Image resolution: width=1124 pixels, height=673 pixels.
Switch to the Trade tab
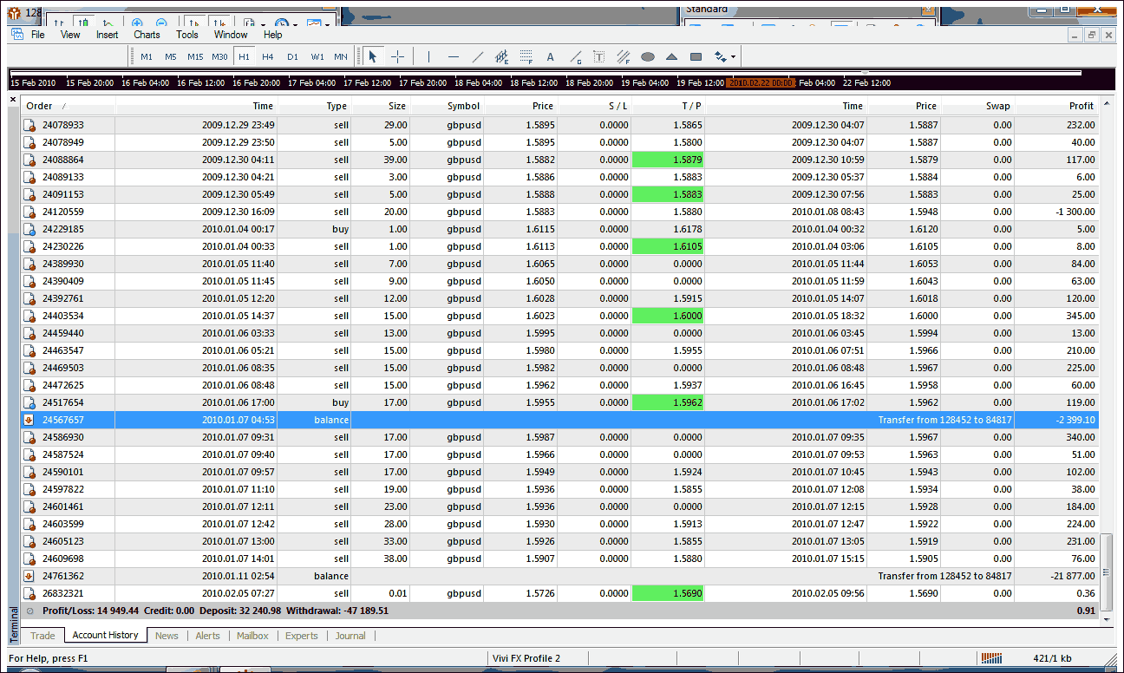[42, 636]
